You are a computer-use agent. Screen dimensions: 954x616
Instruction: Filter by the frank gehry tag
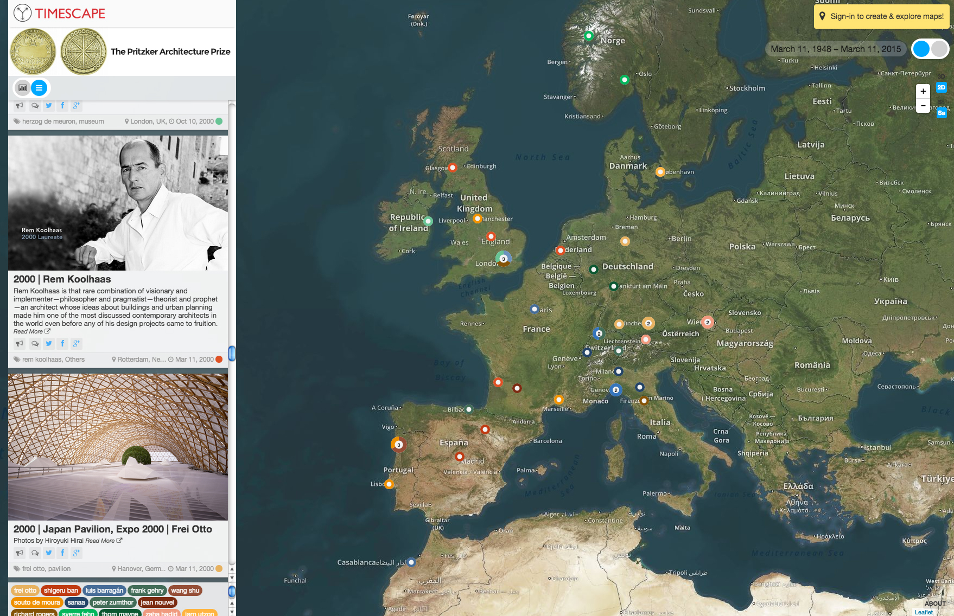[x=147, y=591]
